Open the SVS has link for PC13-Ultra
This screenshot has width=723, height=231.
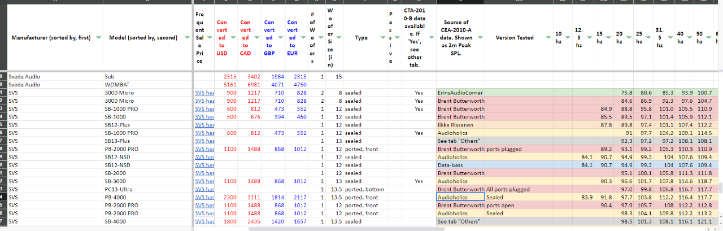[204, 189]
